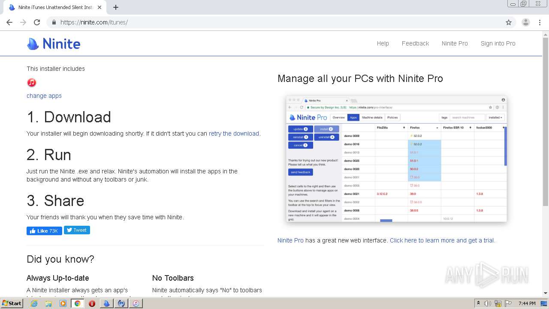Open a new tab with plus button
Image resolution: width=549 pixels, height=309 pixels.
pos(116,7)
